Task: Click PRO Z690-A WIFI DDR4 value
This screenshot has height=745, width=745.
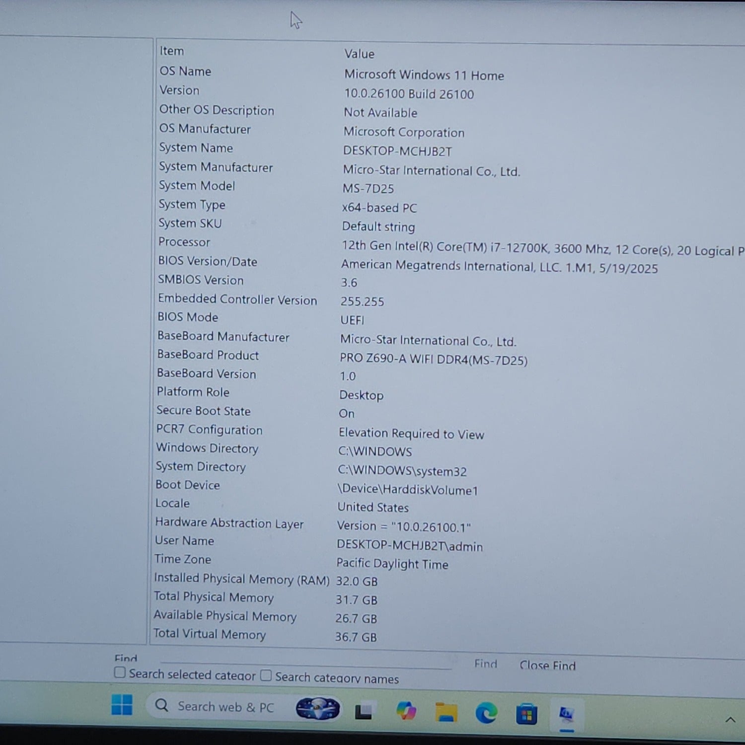Action: click(x=434, y=360)
